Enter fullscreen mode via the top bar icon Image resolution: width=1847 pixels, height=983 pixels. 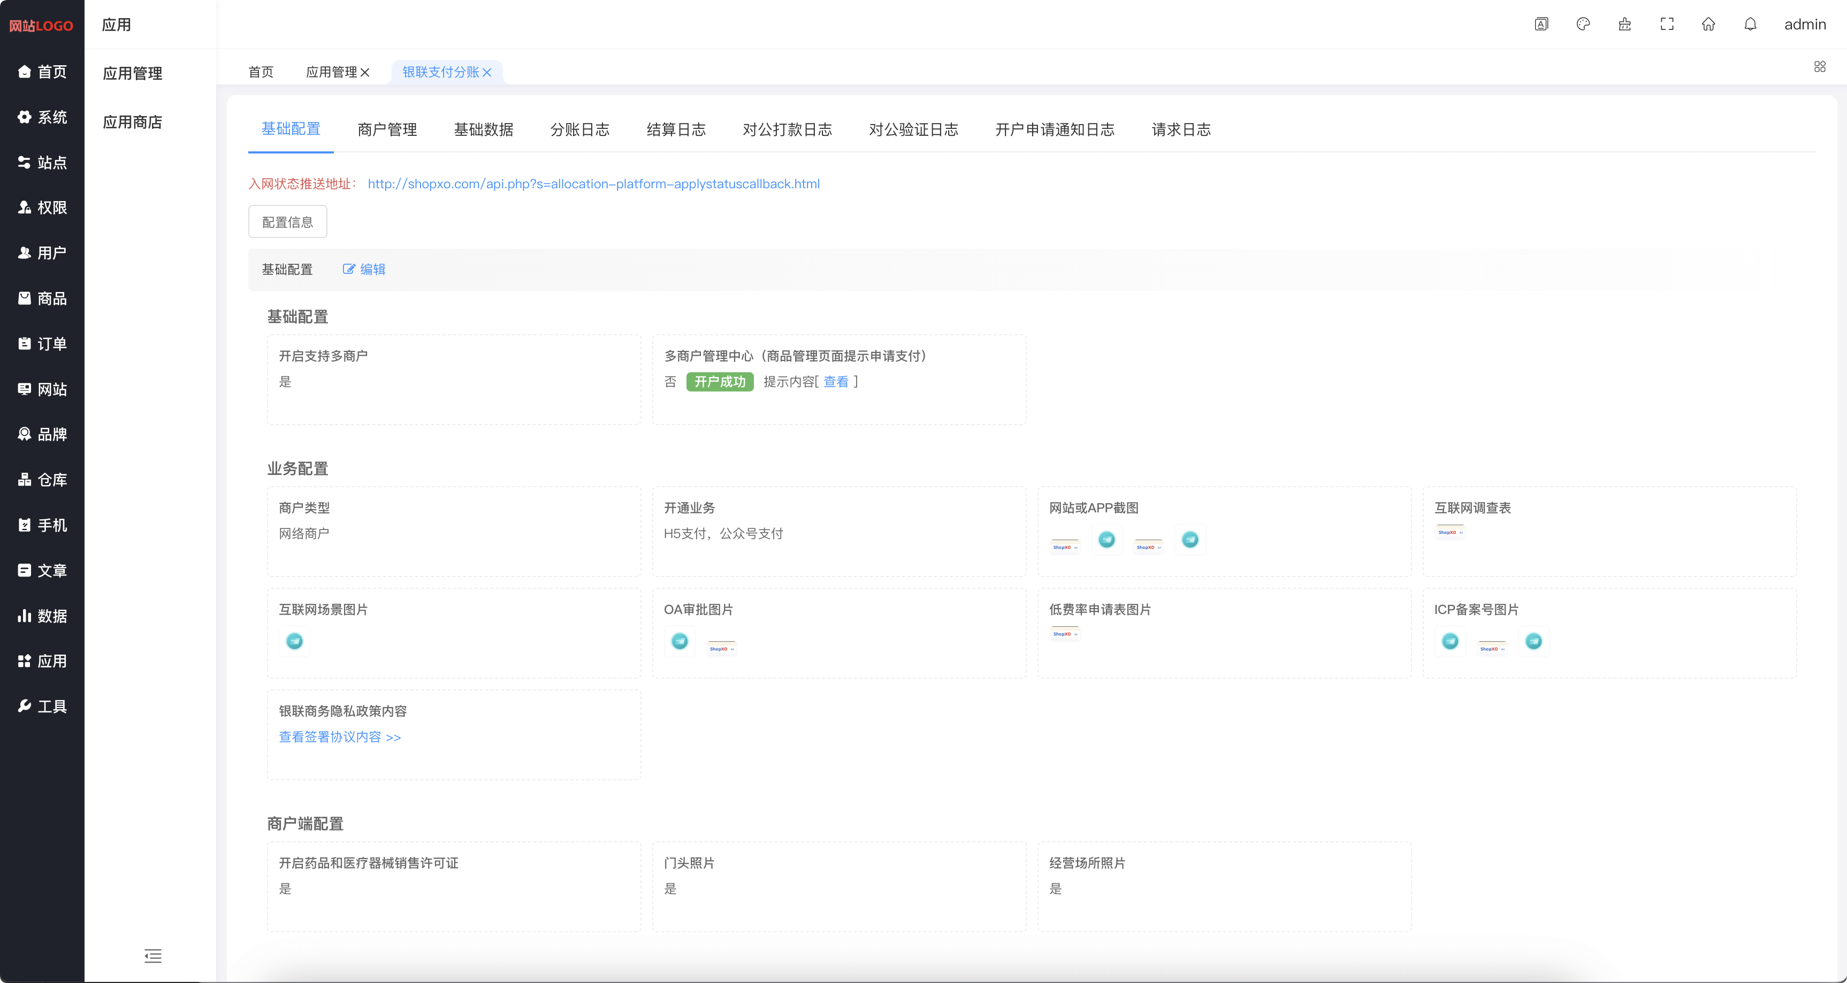(1666, 24)
